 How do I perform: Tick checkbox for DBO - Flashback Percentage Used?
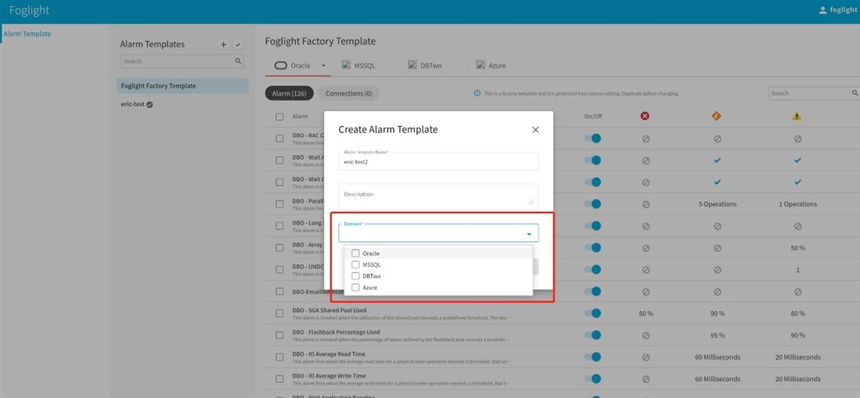280,335
